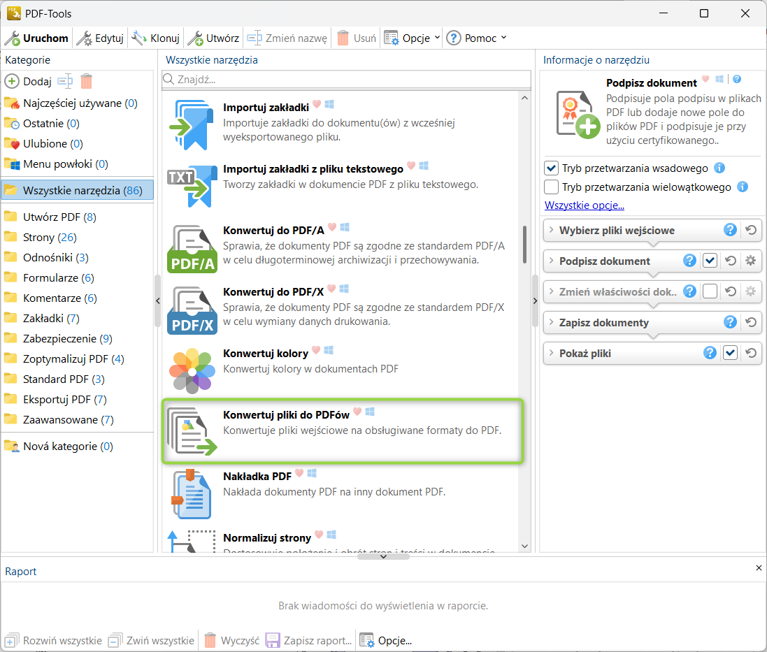The height and width of the screenshot is (652, 767).
Task: Open the Ulubione category
Action: pyautogui.click(x=45, y=144)
